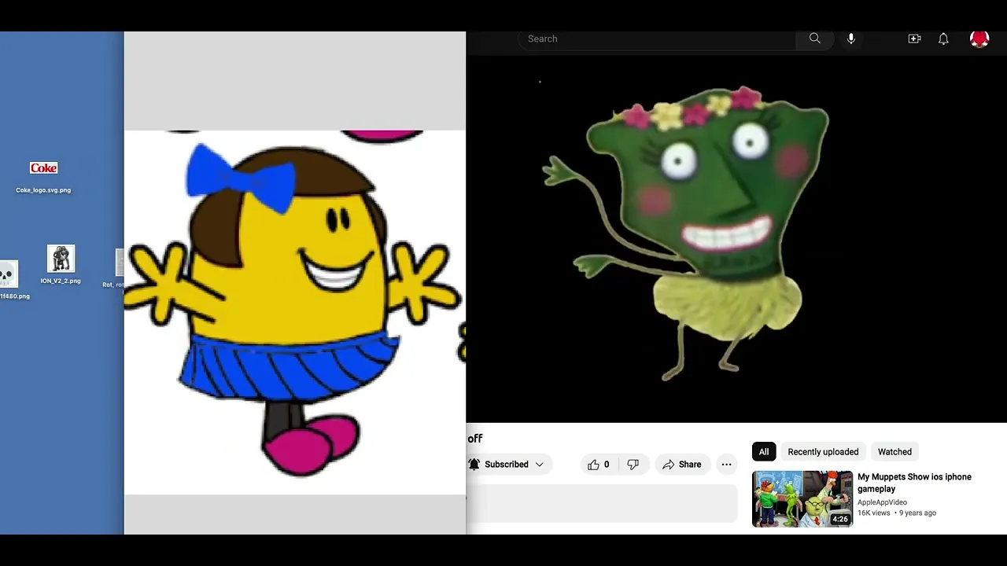Open the three-dot more actions menu
This screenshot has width=1007, height=566.
pos(726,465)
